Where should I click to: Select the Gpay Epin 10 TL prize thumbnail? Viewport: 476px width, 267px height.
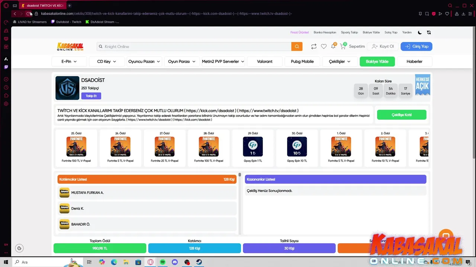[297, 146]
